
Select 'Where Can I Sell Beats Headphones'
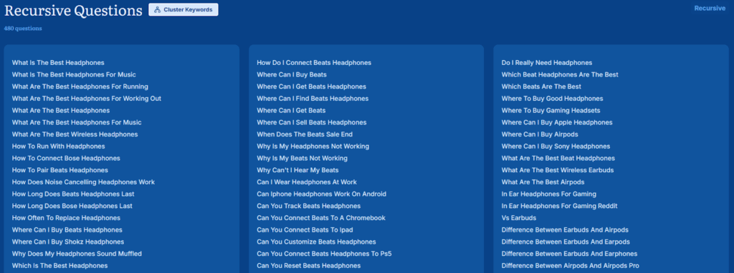click(311, 122)
